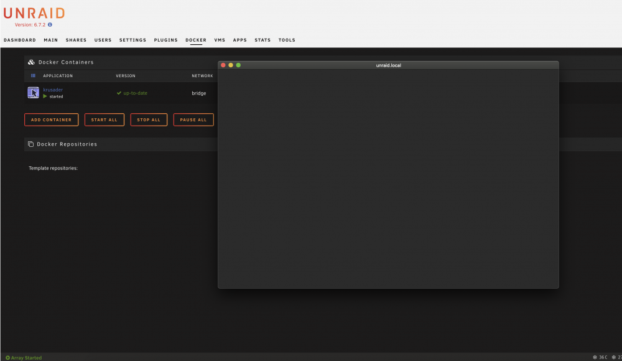Open the krusader container link
622x361 pixels.
pos(53,90)
